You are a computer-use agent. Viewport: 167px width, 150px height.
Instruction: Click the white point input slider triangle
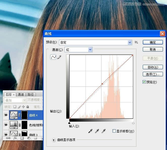click(x=133, y=123)
